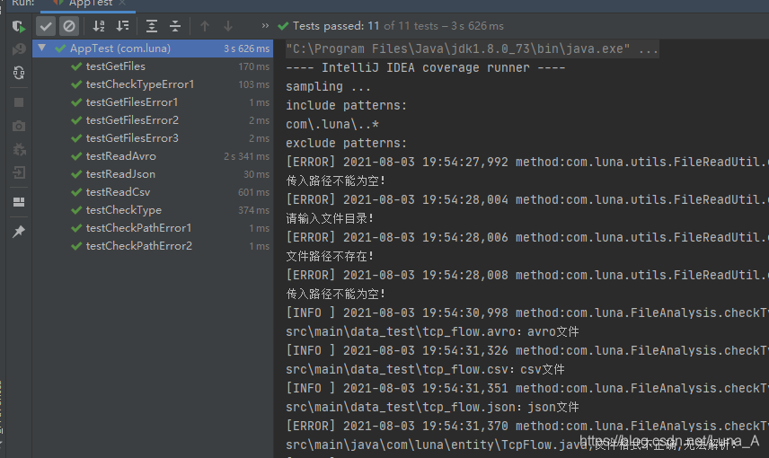This screenshot has width=769, height=458.
Task: Collapse all test tree nodes
Action: pos(175,26)
